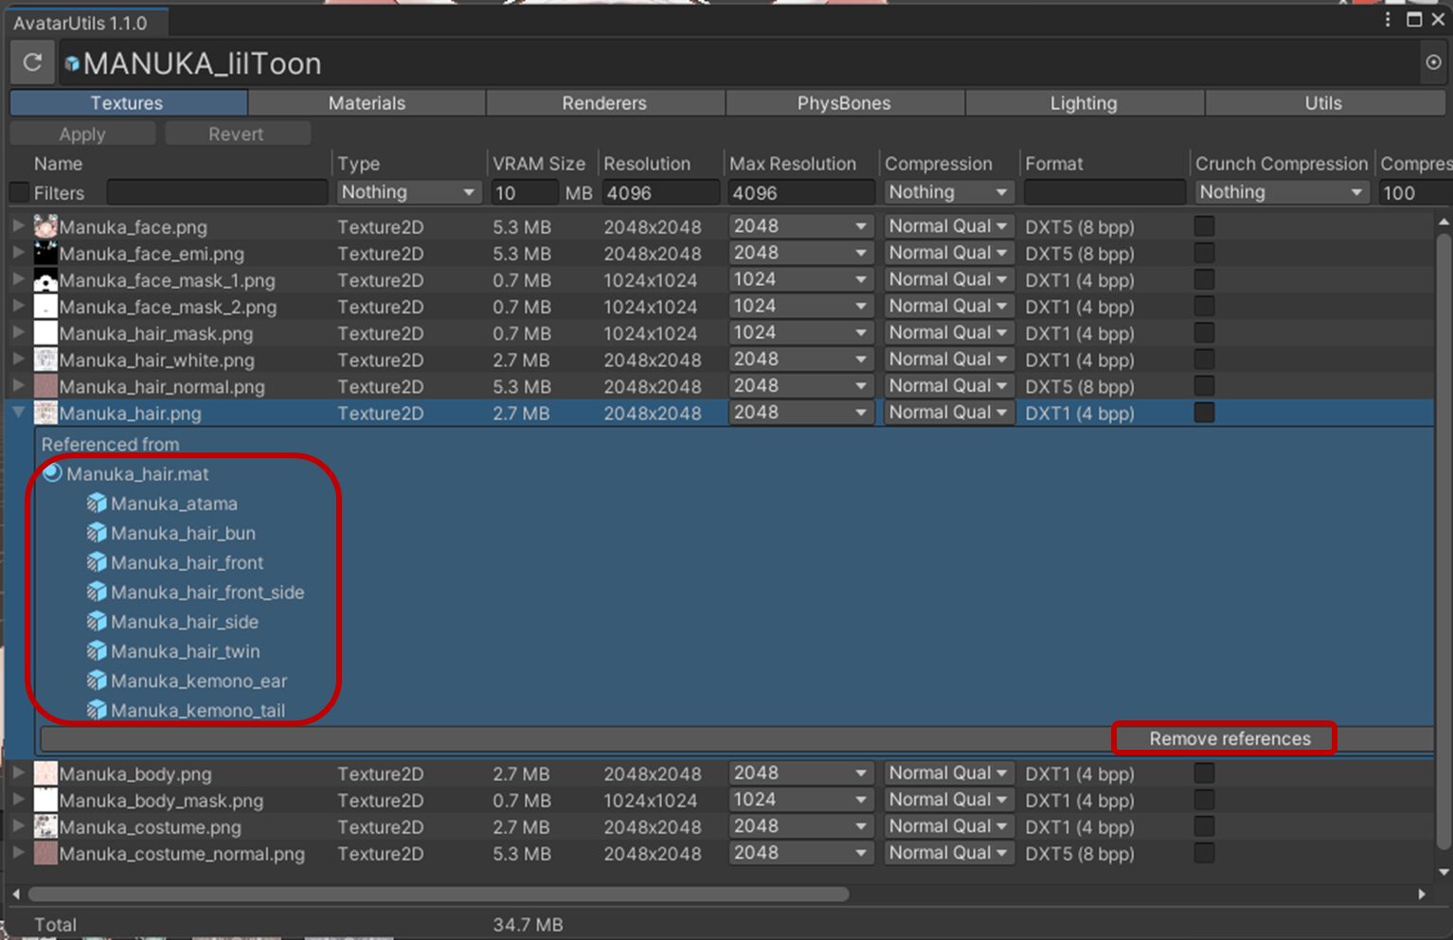This screenshot has height=940, width=1453.
Task: Click the Manuka_atama mesh object icon
Action: pyautogui.click(x=97, y=504)
